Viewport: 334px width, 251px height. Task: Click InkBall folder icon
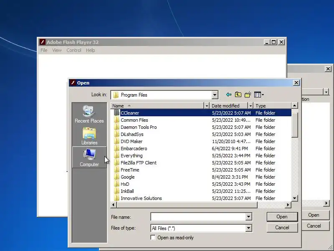tap(116, 191)
